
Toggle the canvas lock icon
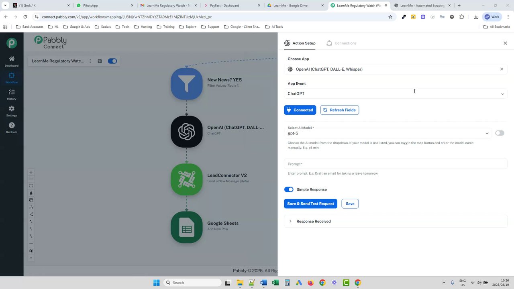(x=31, y=193)
